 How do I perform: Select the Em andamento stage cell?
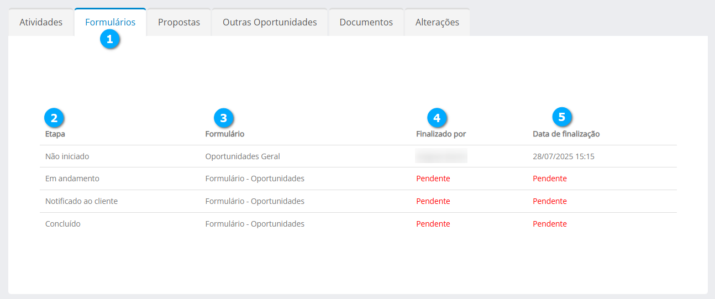(72, 179)
